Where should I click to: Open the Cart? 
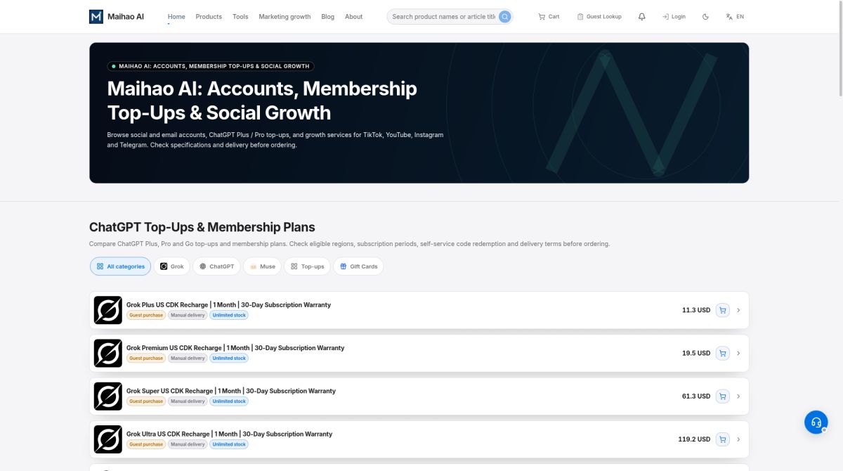pos(549,16)
